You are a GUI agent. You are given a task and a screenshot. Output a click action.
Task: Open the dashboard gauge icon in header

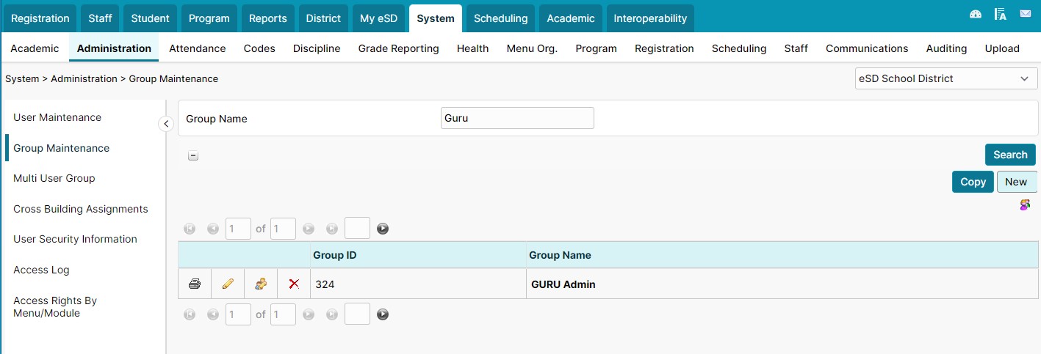coord(976,14)
